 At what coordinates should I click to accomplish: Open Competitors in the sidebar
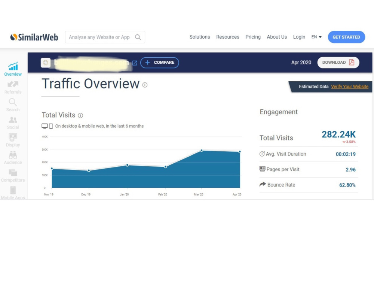tap(13, 176)
